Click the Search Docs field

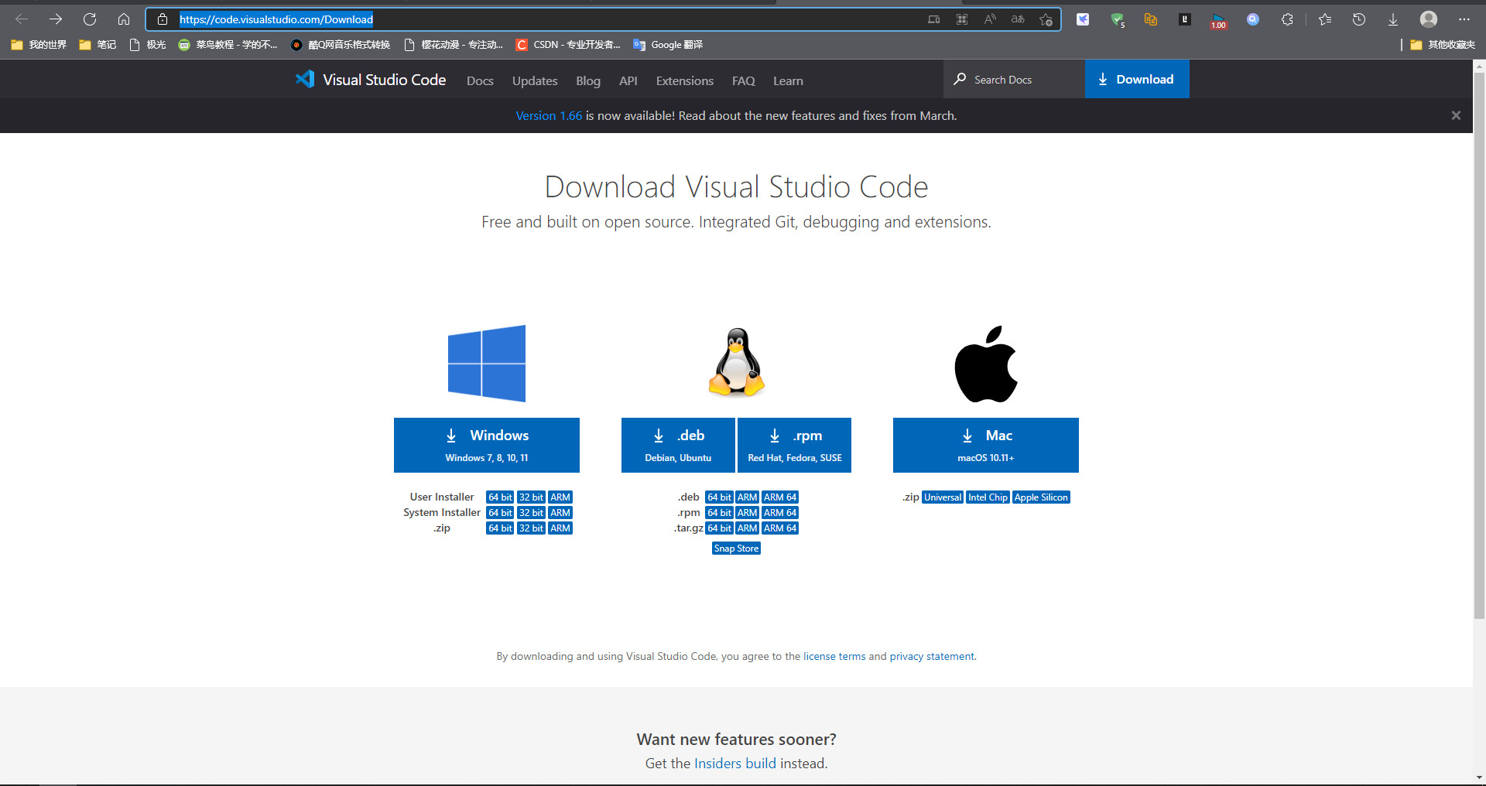[x=1014, y=79]
